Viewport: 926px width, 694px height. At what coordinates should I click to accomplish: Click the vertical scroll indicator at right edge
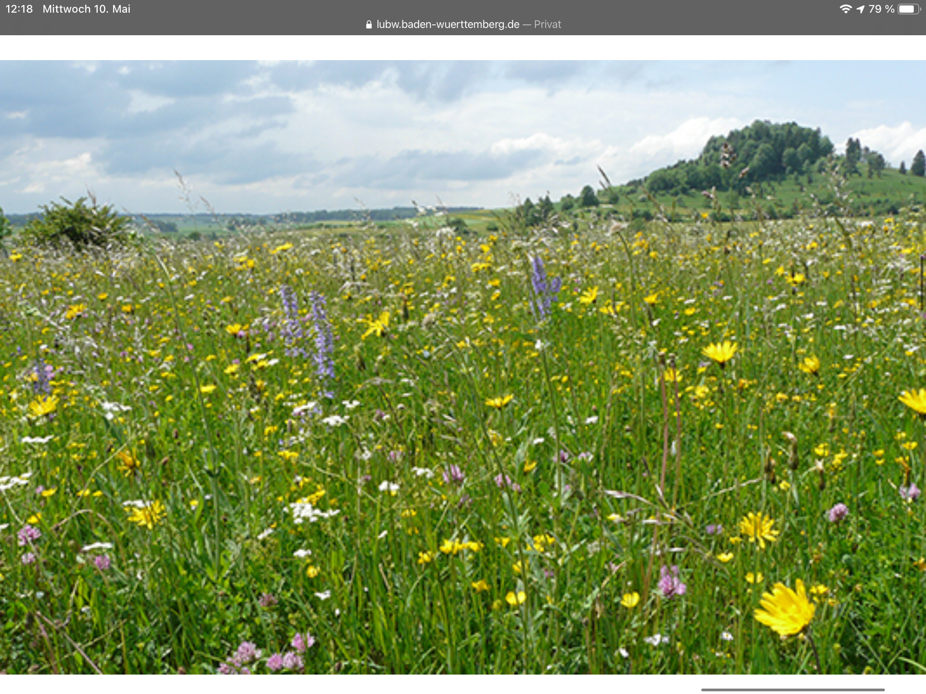(922, 283)
